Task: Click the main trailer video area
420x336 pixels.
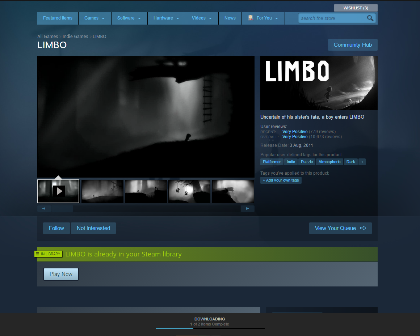Action: (x=146, y=116)
